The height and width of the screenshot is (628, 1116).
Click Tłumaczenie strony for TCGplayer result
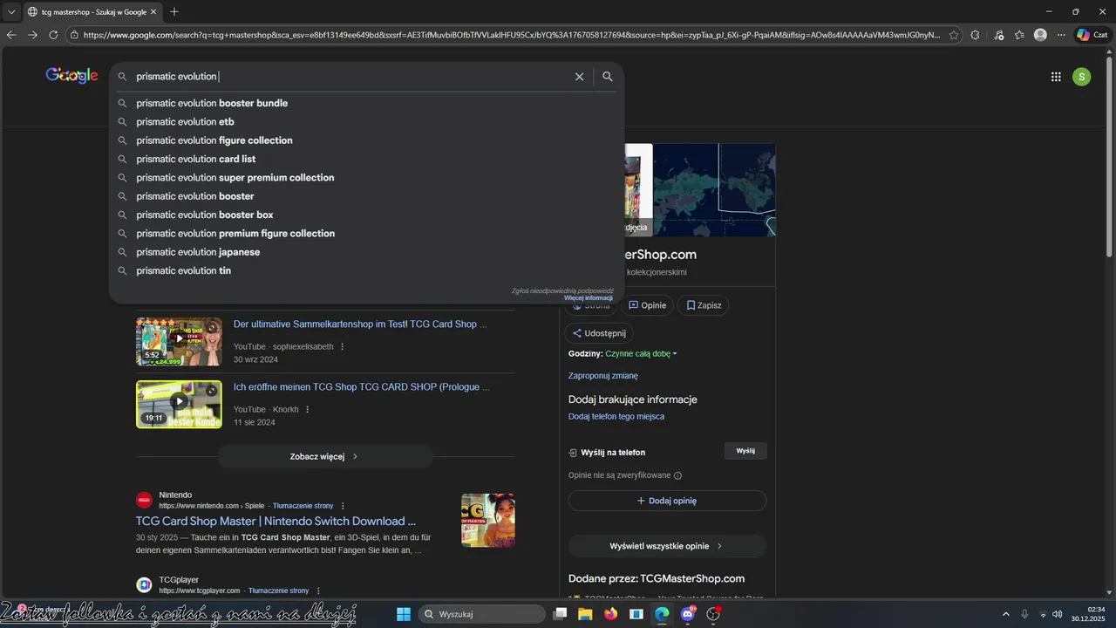(x=278, y=590)
